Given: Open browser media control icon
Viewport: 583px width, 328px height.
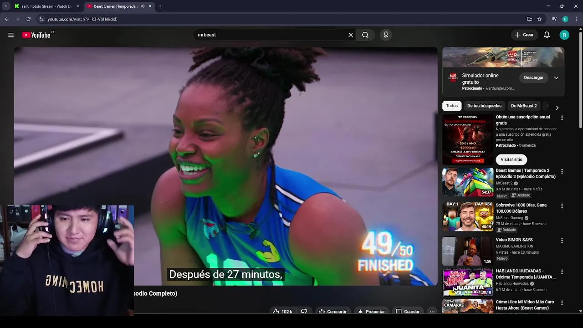Looking at the screenshot, I should pyautogui.click(x=554, y=19).
